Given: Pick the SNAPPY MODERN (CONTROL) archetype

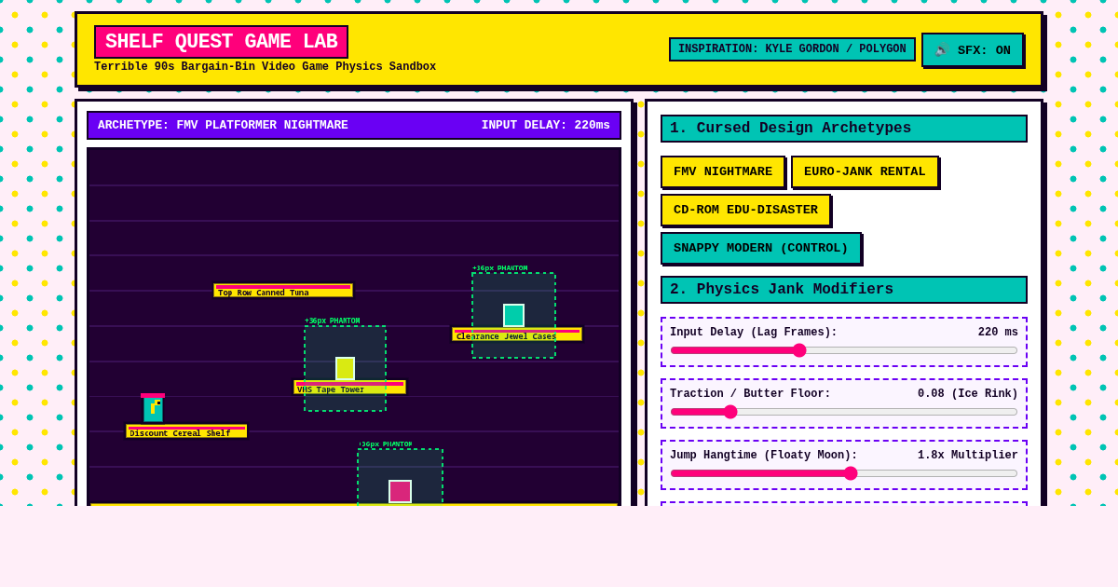Looking at the screenshot, I should click(x=761, y=248).
